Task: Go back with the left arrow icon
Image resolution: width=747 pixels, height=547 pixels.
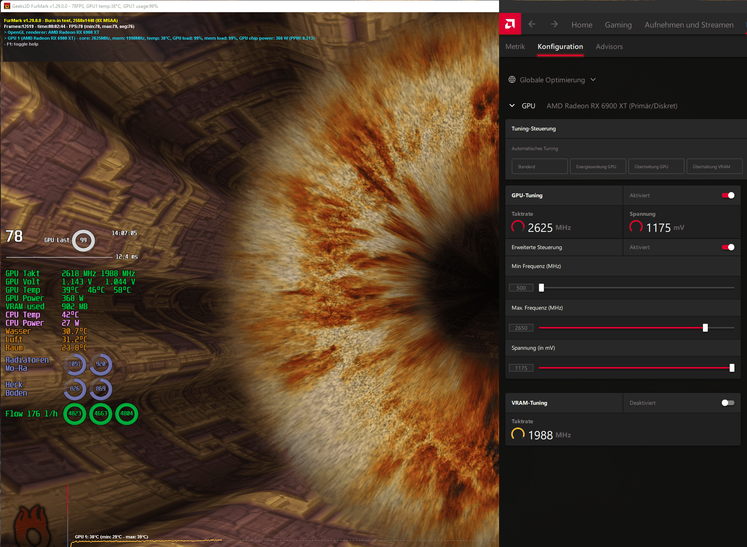Action: pyautogui.click(x=532, y=24)
